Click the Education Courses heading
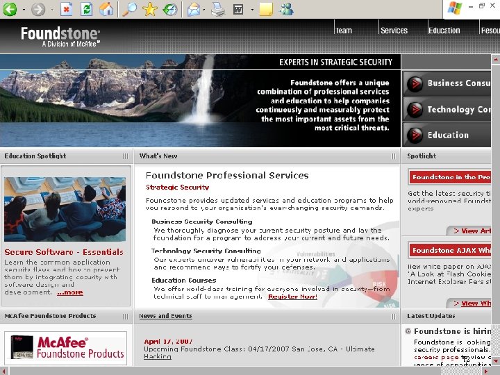500x375 pixels. point(183,281)
